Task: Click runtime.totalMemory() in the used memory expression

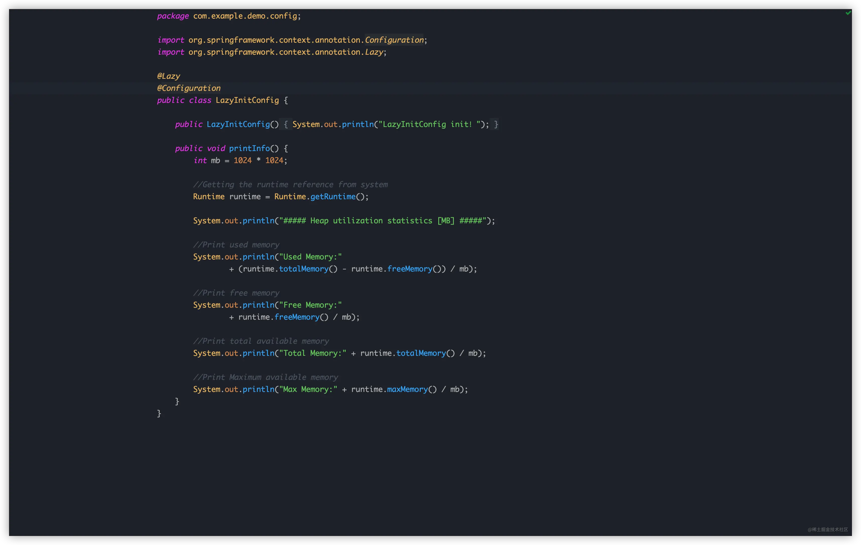Action: [x=290, y=269]
